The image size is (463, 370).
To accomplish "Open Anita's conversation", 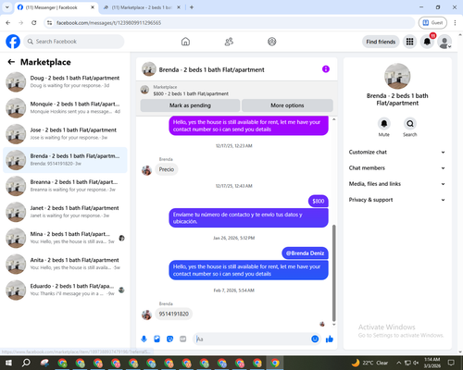I will 65,264.
